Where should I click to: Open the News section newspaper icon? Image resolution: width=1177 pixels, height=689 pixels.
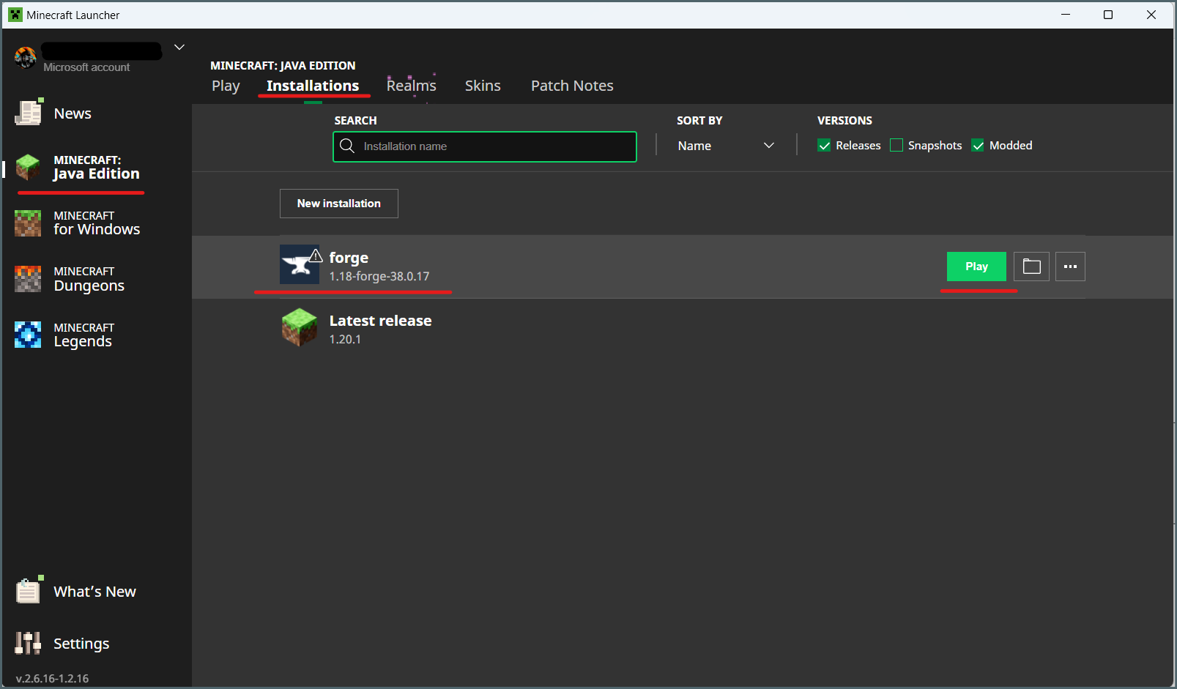tap(29, 113)
